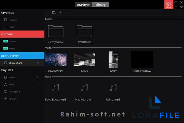Switch to the Library tab

[x=101, y=5]
